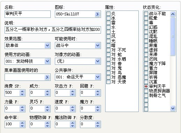Decrease the 消费 SP value with its down arrow
Screen dimensions: 181x133
(22, 94)
